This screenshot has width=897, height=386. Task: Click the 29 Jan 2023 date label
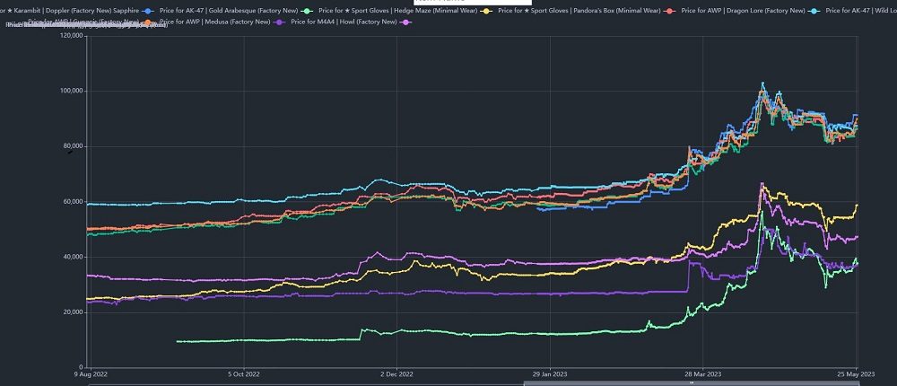pos(549,374)
